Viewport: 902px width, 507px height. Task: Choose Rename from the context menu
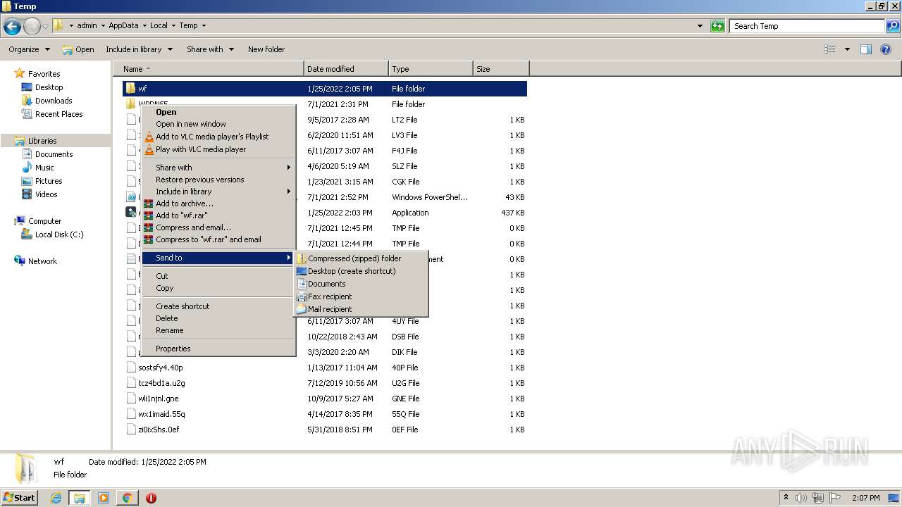[169, 330]
